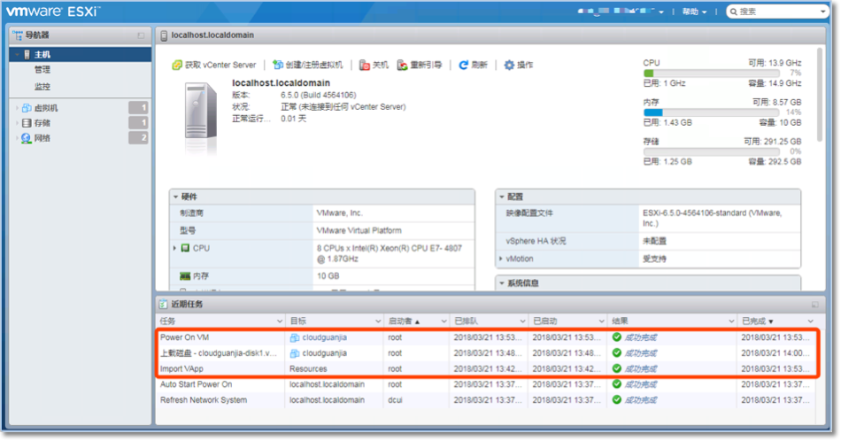Open cloudguanjia link in Power On VM row
This screenshot has height=441, width=841.
[325, 337]
